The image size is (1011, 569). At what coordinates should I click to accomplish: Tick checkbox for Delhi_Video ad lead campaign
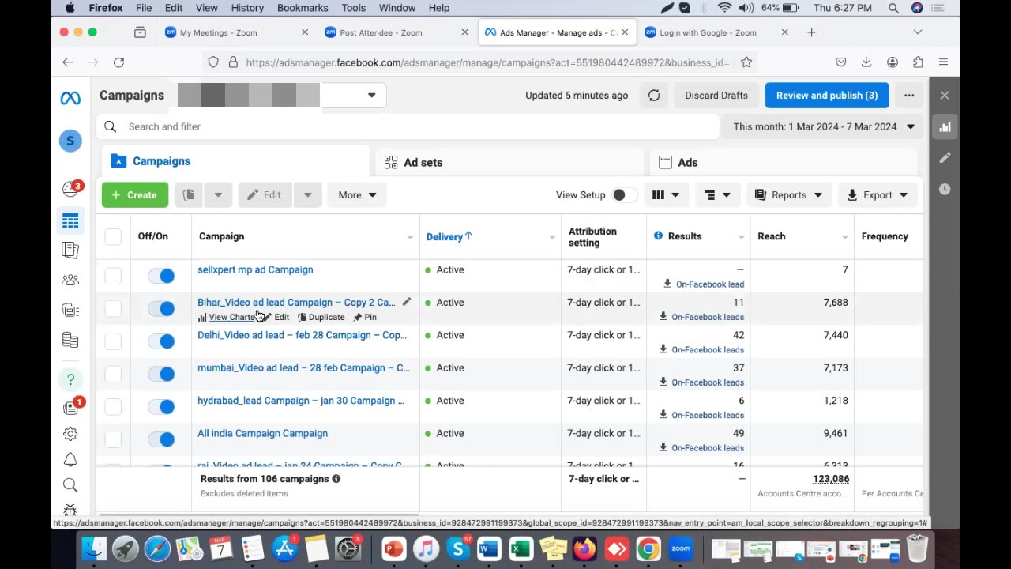coord(113,341)
